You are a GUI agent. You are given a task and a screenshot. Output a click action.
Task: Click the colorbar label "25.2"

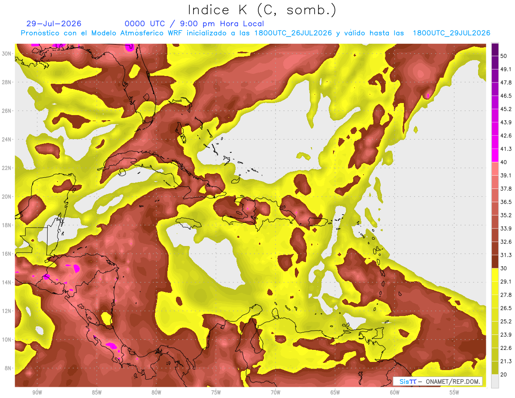click(x=505, y=322)
